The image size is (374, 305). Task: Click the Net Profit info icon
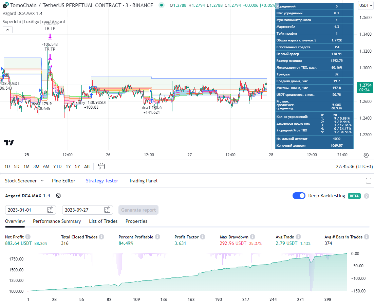(28, 237)
